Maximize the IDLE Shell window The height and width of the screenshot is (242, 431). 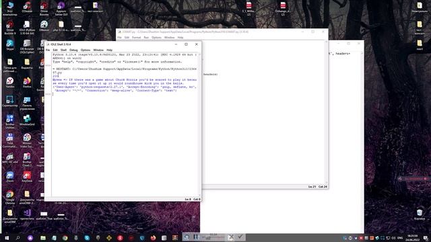coord(186,44)
